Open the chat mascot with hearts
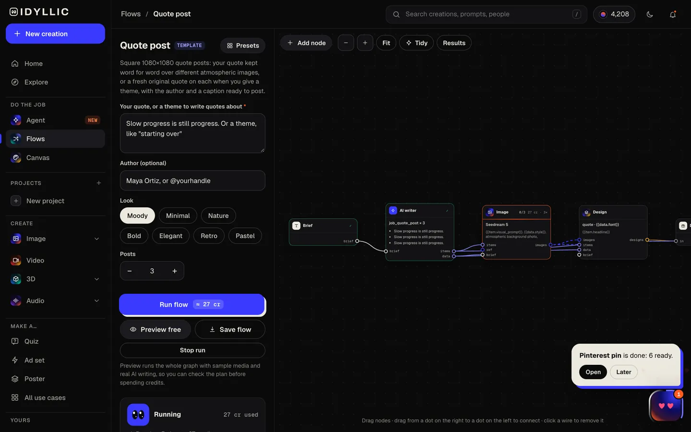Screen dimensions: 691x432 pyautogui.click(x=666, y=406)
